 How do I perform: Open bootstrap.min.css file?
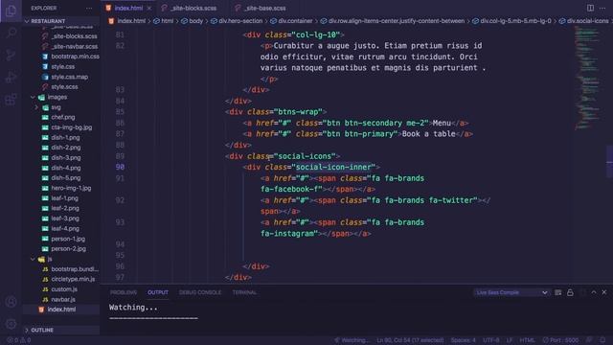pyautogui.click(x=75, y=57)
